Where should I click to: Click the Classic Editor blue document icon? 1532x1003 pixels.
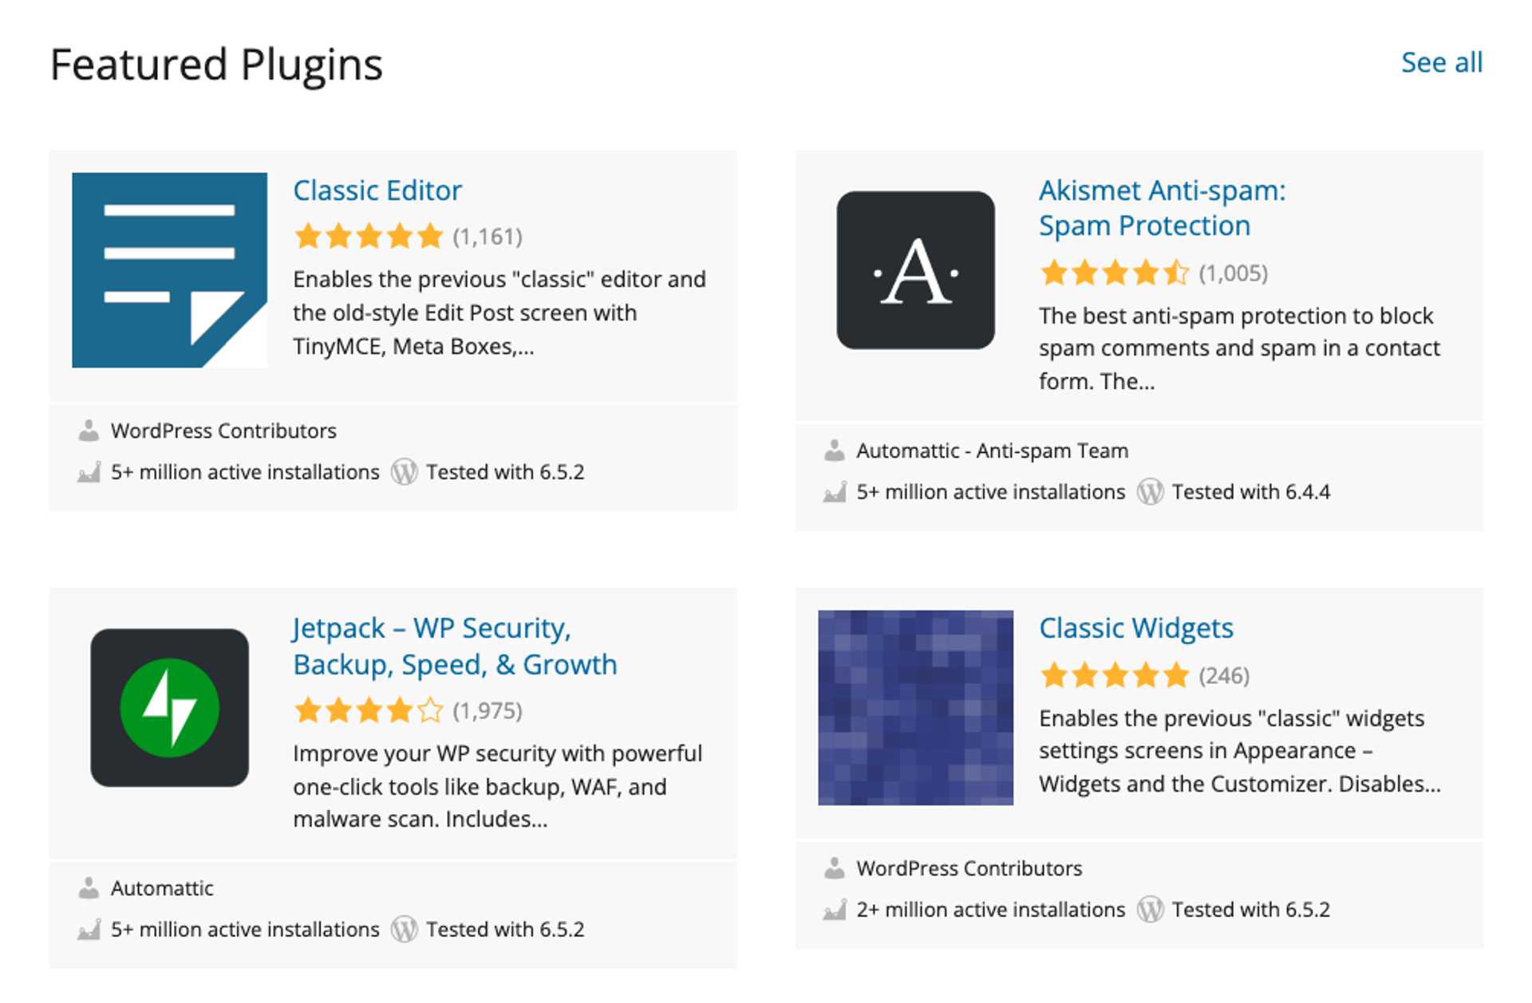click(168, 269)
